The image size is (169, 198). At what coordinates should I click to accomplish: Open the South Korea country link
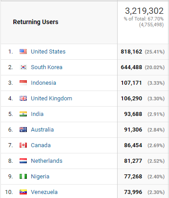coord(46,67)
